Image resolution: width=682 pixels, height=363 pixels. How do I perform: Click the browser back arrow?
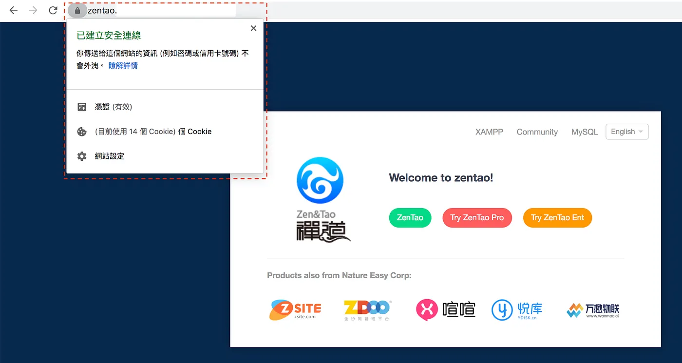coord(14,10)
